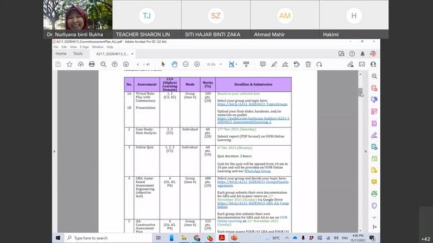Open Acrobat help question mark icon
This screenshot has width=433, height=243.
pyautogui.click(x=352, y=54)
